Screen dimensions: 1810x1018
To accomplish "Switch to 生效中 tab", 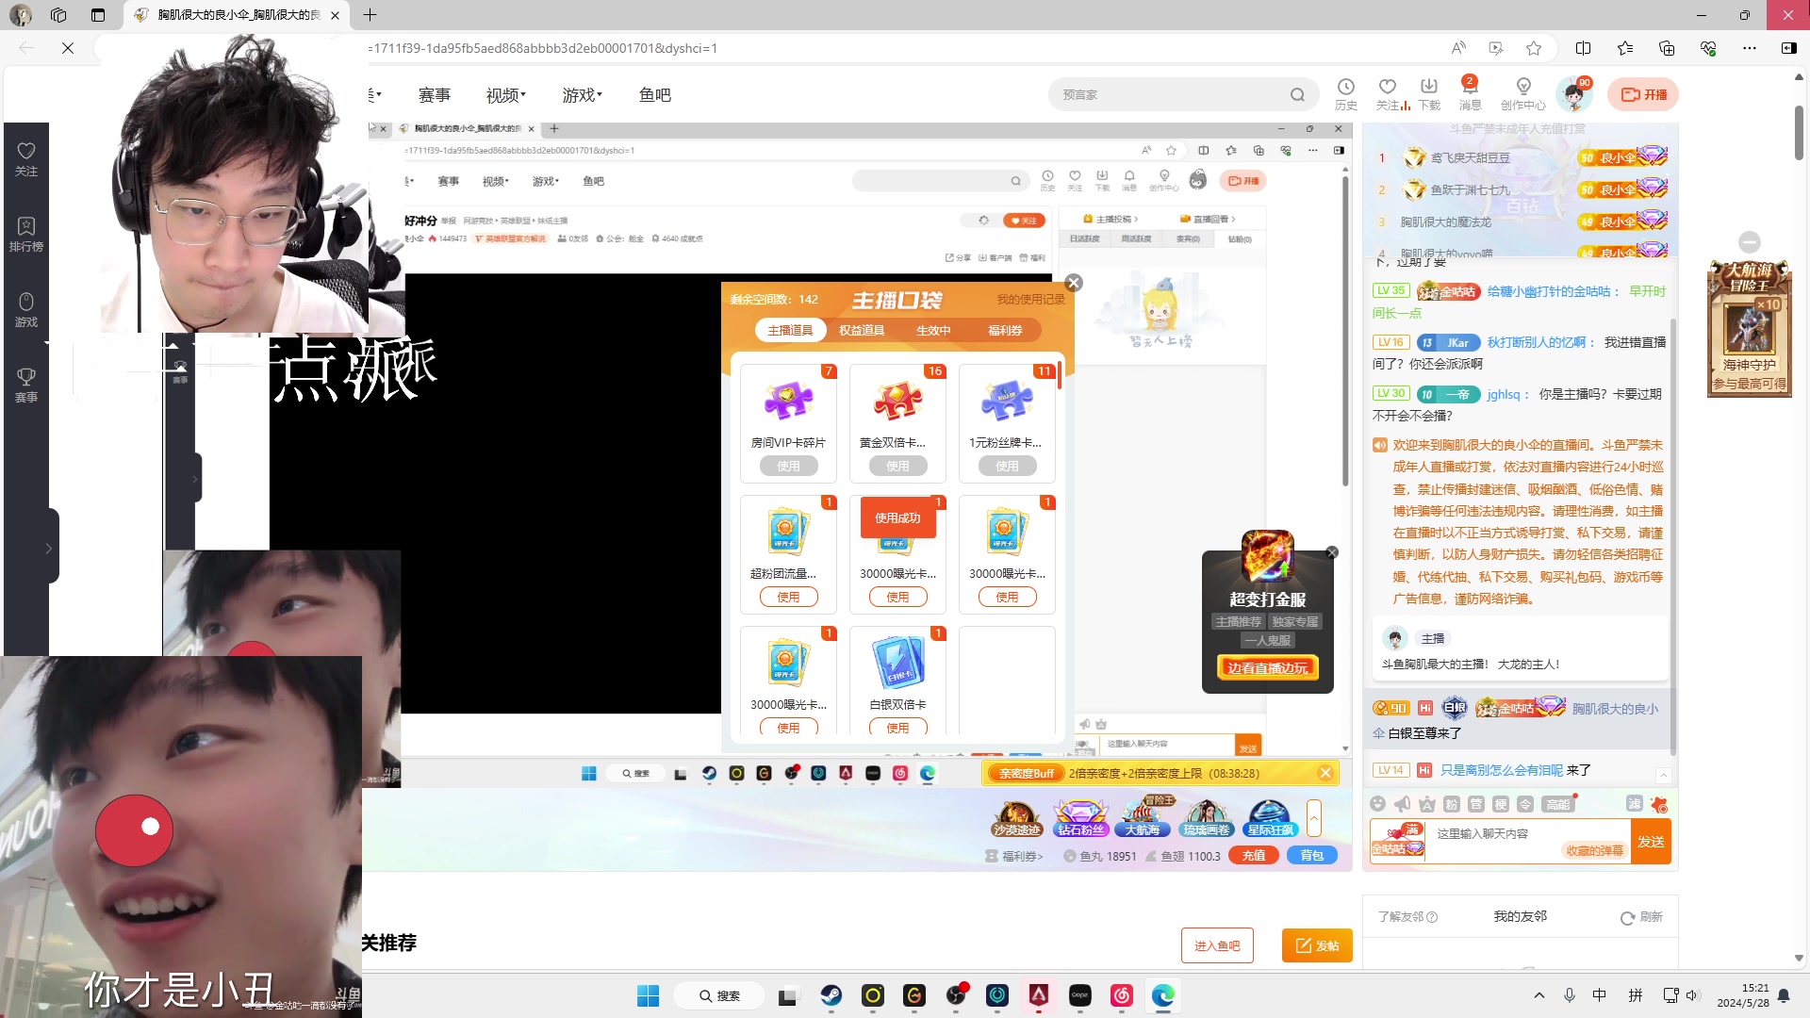I will click(x=933, y=330).
